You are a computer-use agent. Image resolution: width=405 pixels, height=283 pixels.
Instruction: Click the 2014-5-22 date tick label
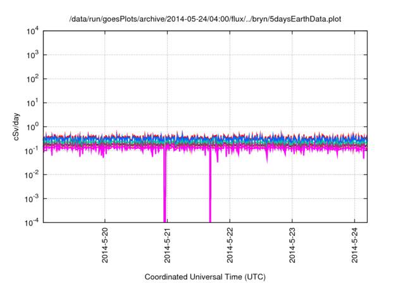coord(230,245)
